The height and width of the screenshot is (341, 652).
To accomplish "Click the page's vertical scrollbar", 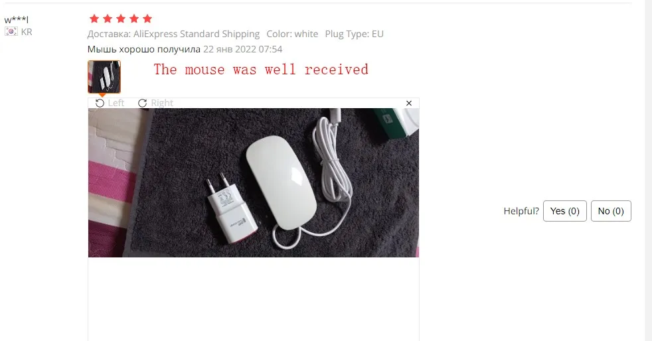I will pos(648,170).
